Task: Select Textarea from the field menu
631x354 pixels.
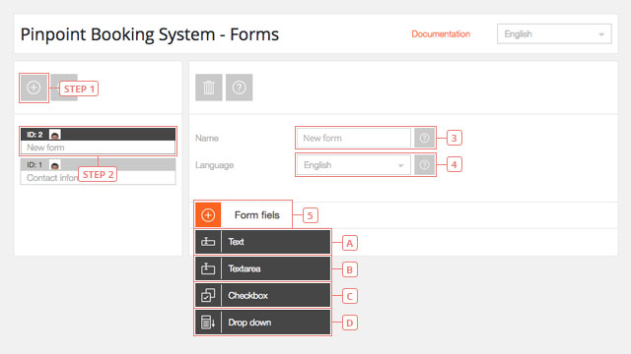Action: point(263,268)
